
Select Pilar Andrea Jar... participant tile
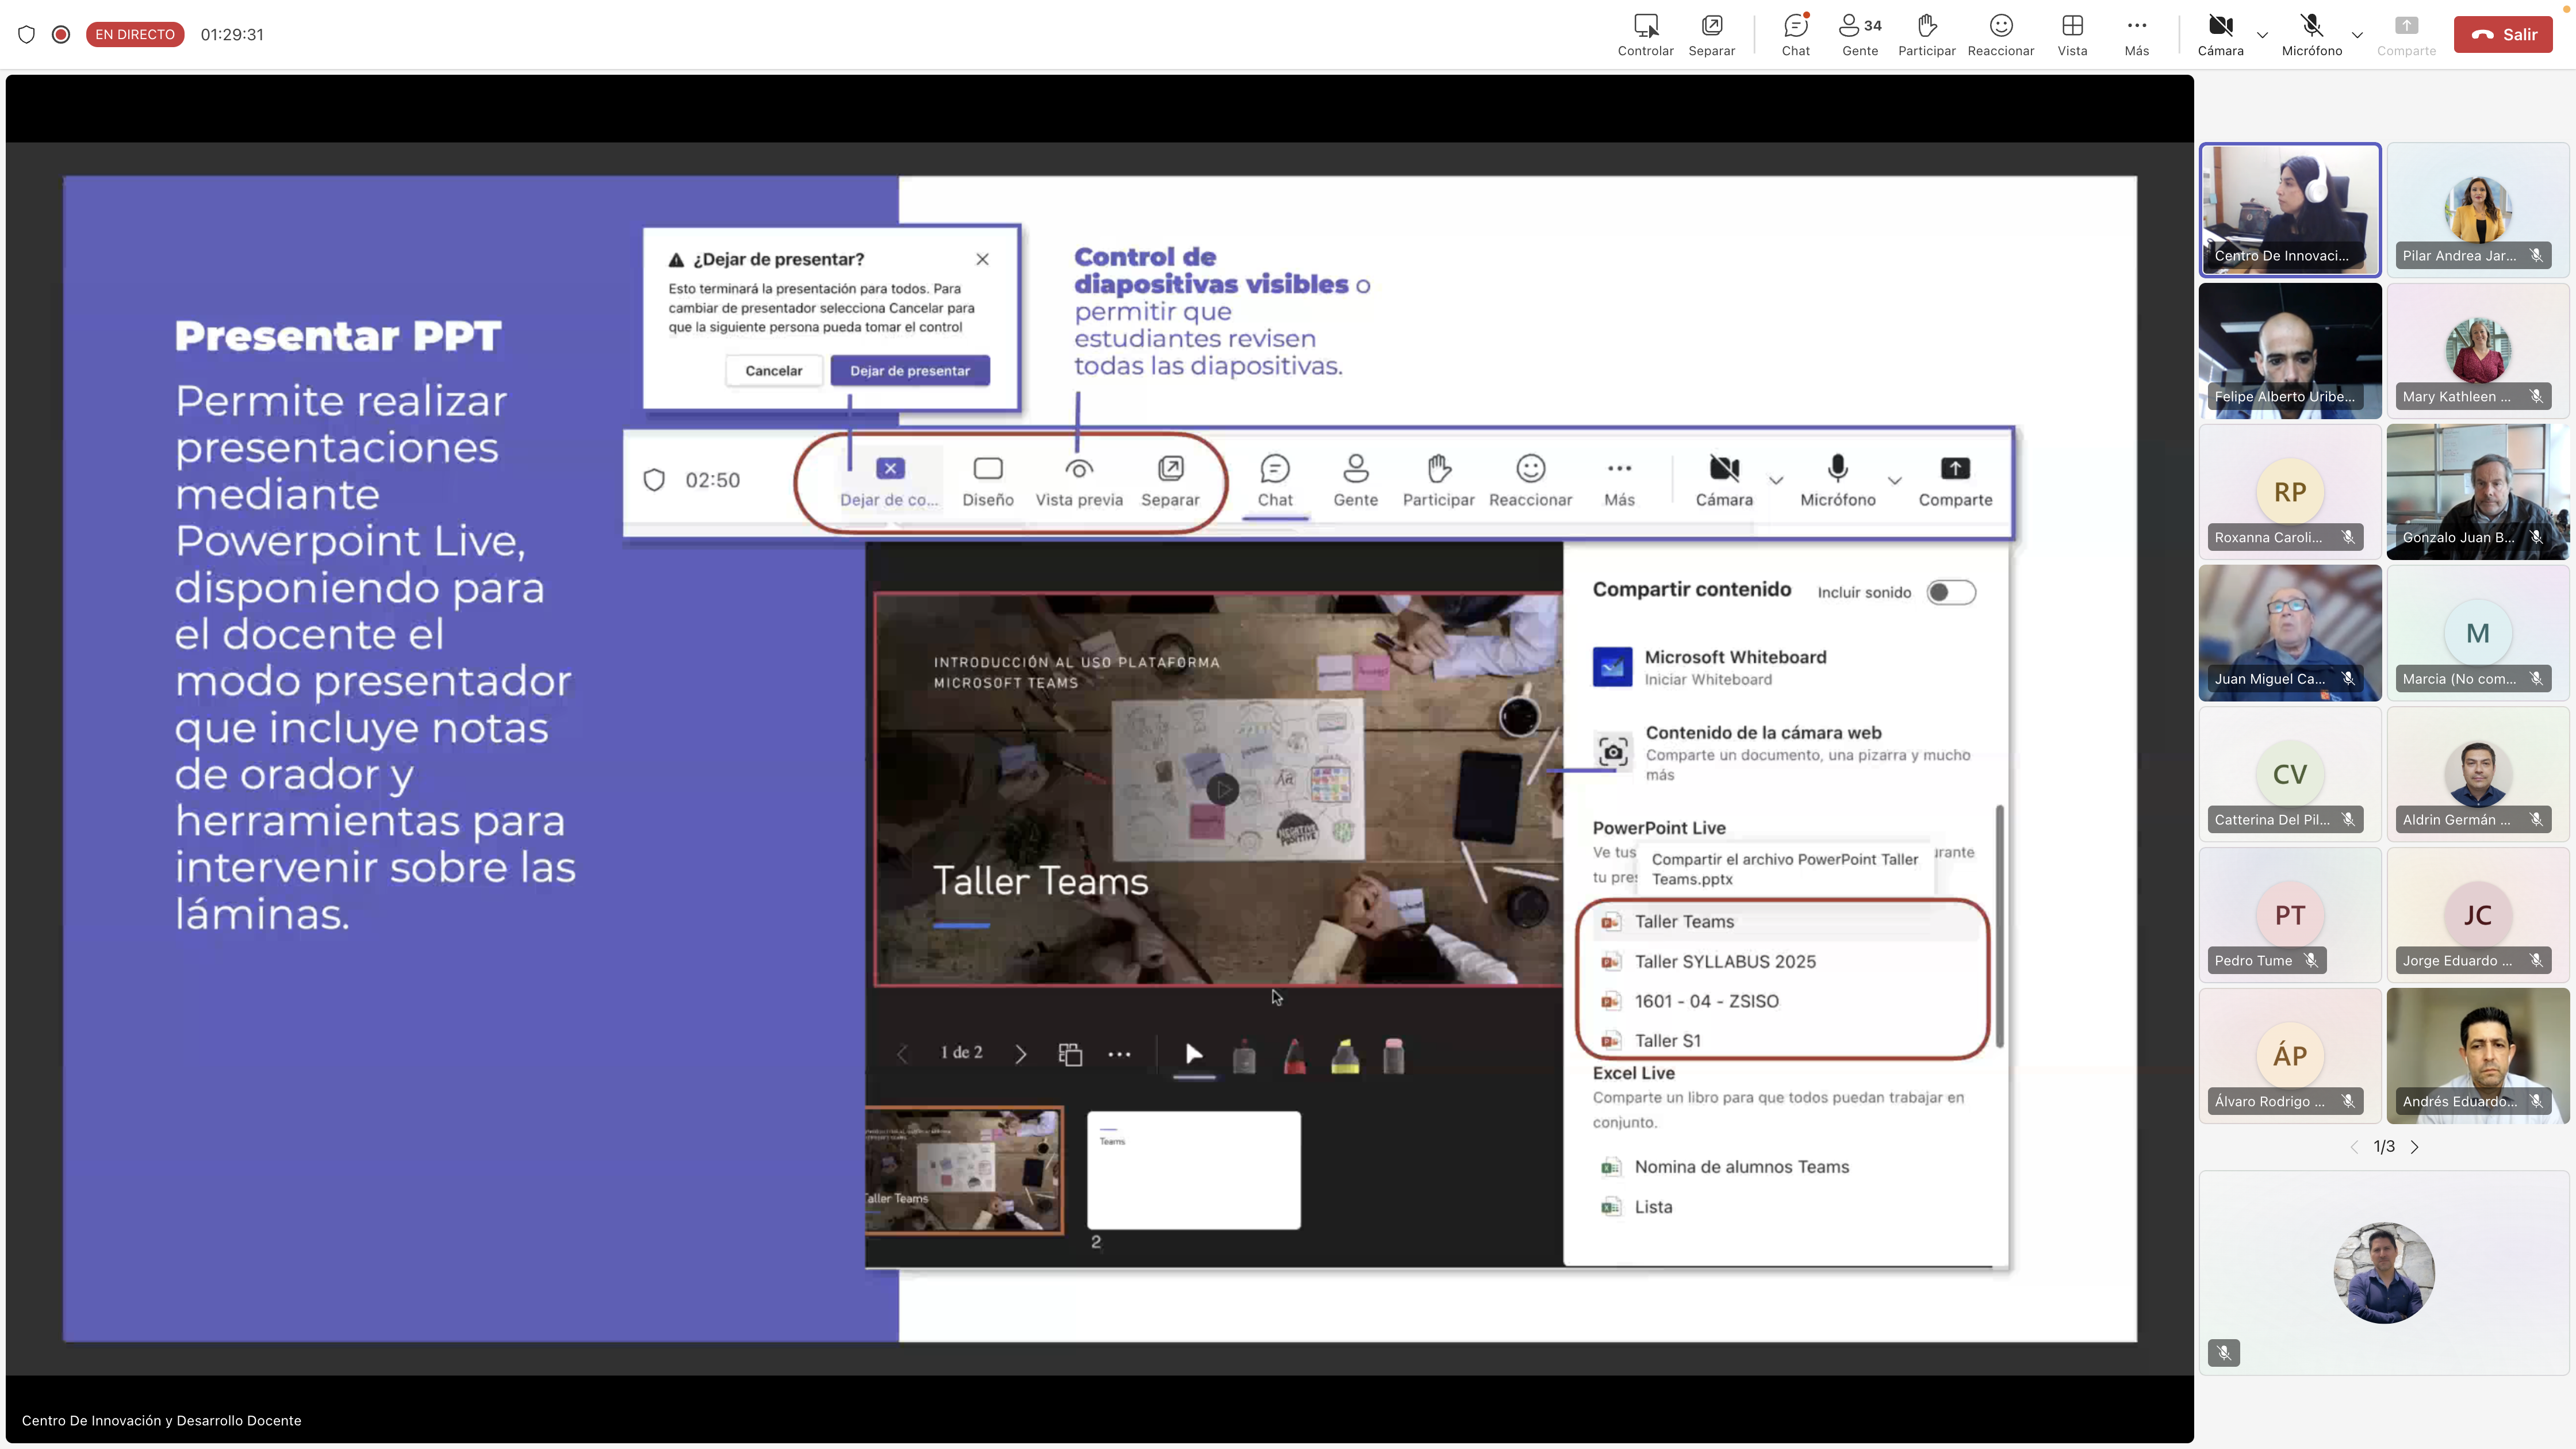(x=2477, y=209)
